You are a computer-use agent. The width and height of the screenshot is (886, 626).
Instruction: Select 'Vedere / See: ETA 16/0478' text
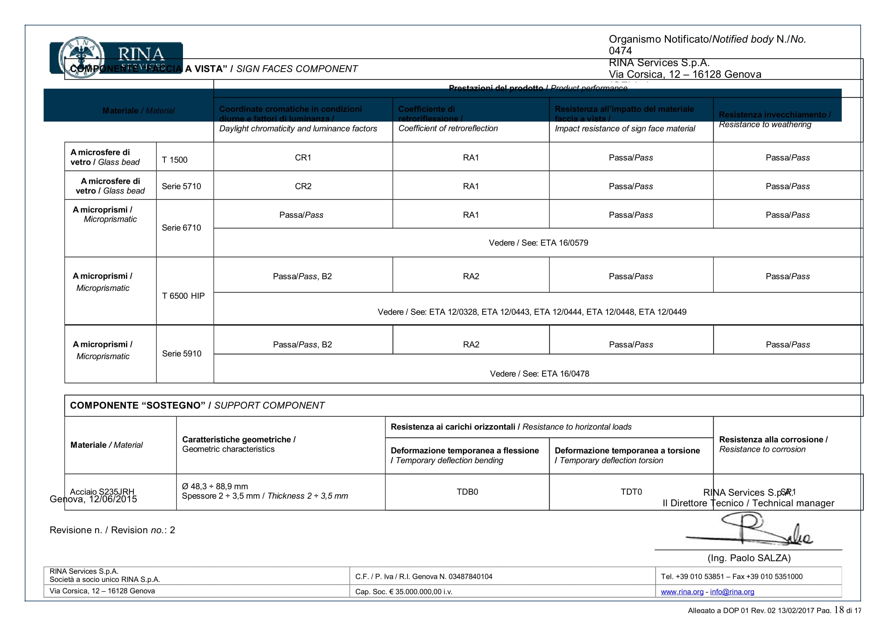pyautogui.click(x=539, y=373)
